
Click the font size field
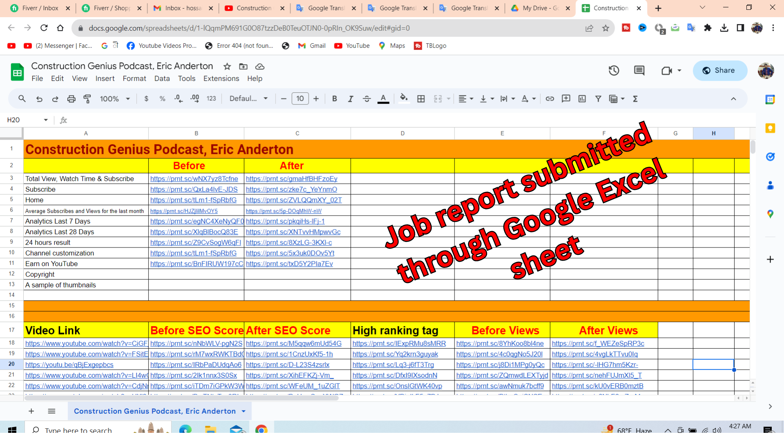point(300,99)
